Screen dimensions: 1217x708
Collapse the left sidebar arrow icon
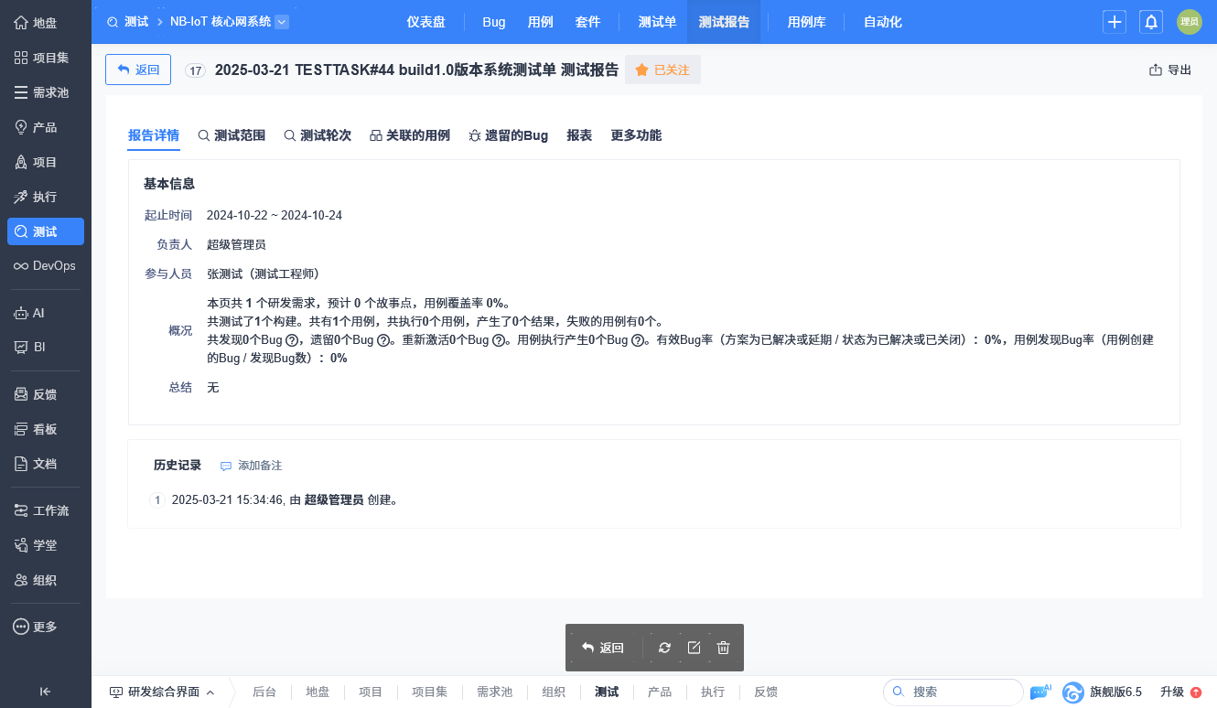pyautogui.click(x=45, y=692)
